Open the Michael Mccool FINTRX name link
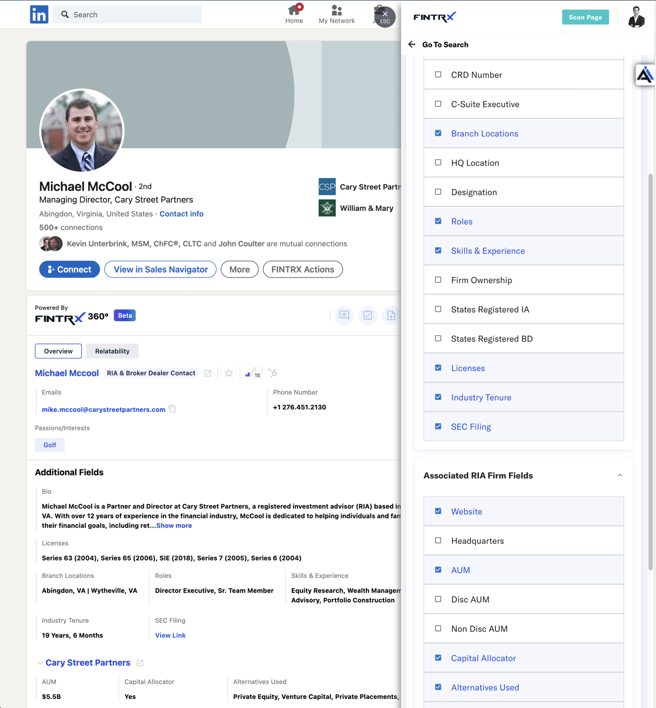 click(67, 373)
